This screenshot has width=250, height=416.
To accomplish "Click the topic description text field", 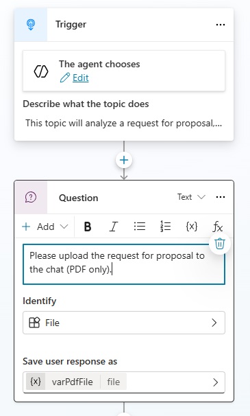I will (x=124, y=124).
